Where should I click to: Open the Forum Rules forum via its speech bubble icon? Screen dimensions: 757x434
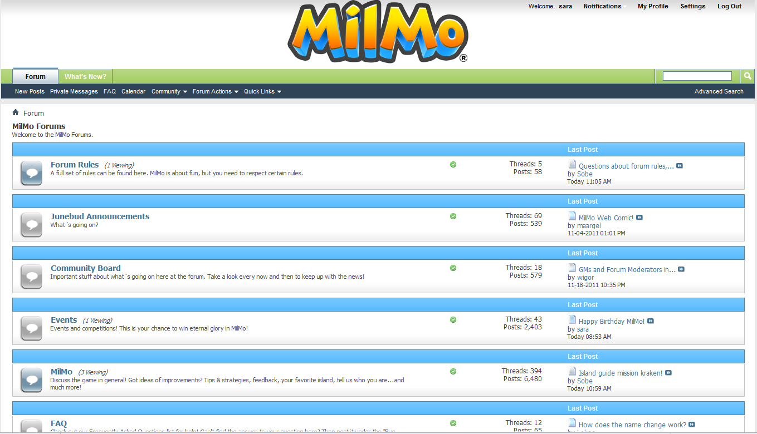click(x=31, y=172)
